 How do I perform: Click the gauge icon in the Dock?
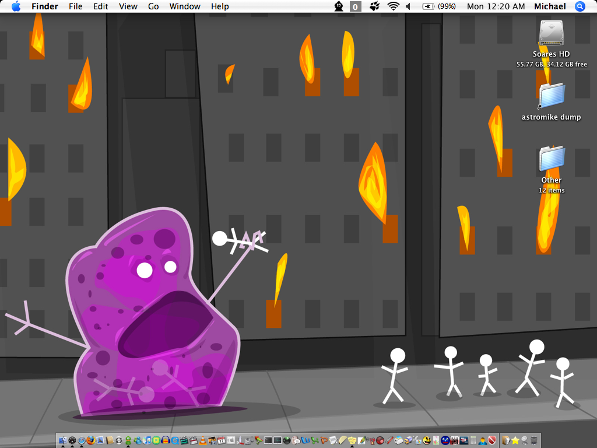[x=72, y=440]
